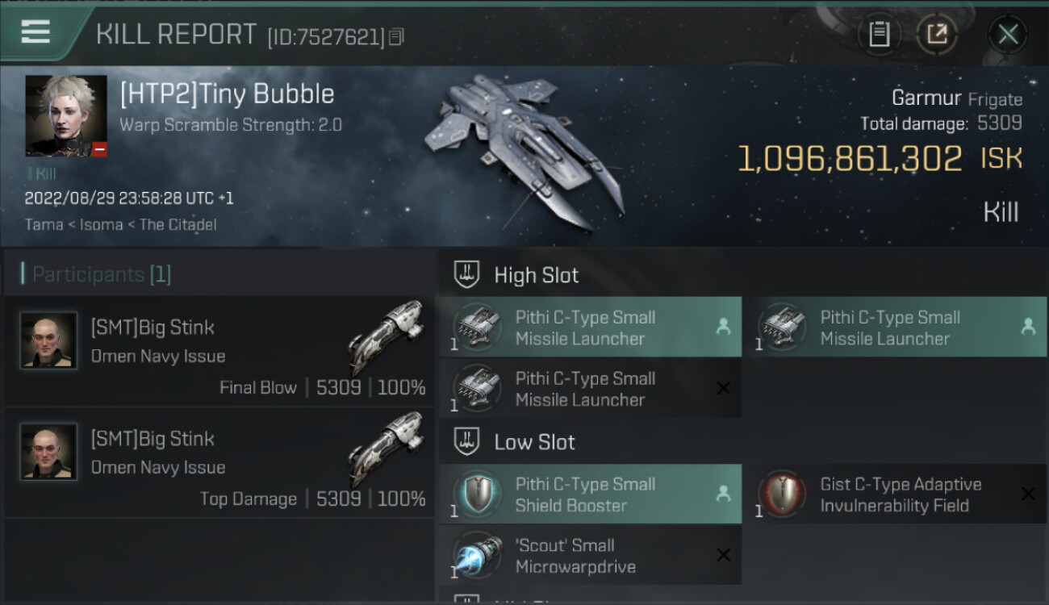
Task: Select 'Scout' Small Microwarpdrive module
Action: pos(591,555)
